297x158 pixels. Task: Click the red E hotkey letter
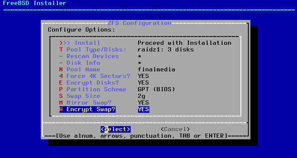tap(61, 83)
